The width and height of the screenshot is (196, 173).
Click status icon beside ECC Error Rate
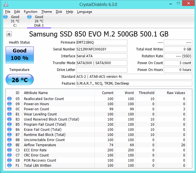pyautogui.click(x=10, y=150)
